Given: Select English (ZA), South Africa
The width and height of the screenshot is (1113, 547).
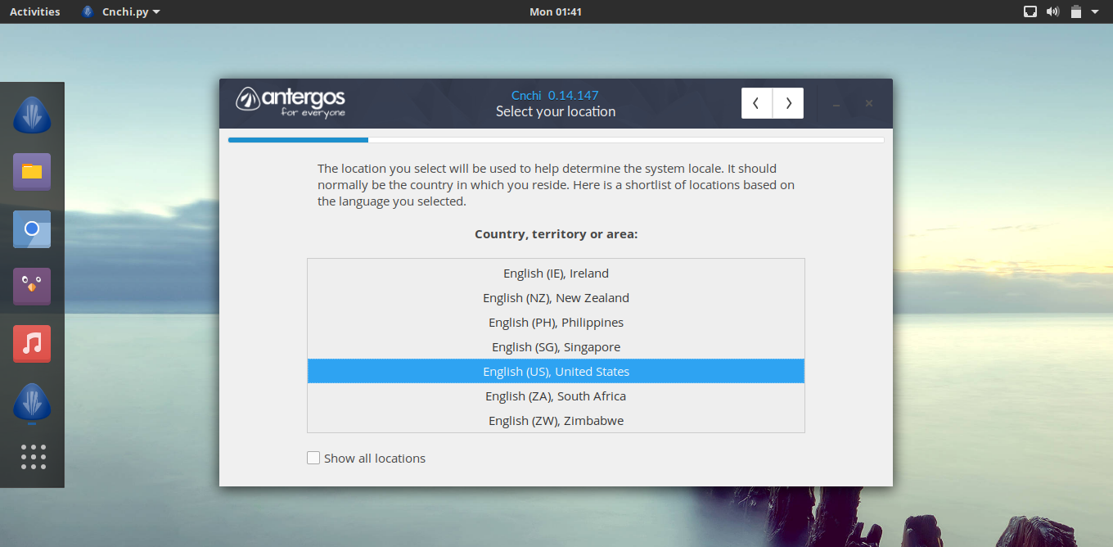Looking at the screenshot, I should 556,396.
